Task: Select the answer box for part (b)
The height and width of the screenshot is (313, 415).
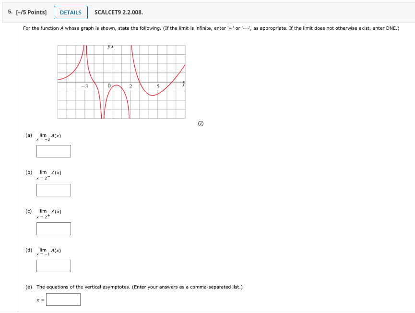Action: click(x=53, y=190)
